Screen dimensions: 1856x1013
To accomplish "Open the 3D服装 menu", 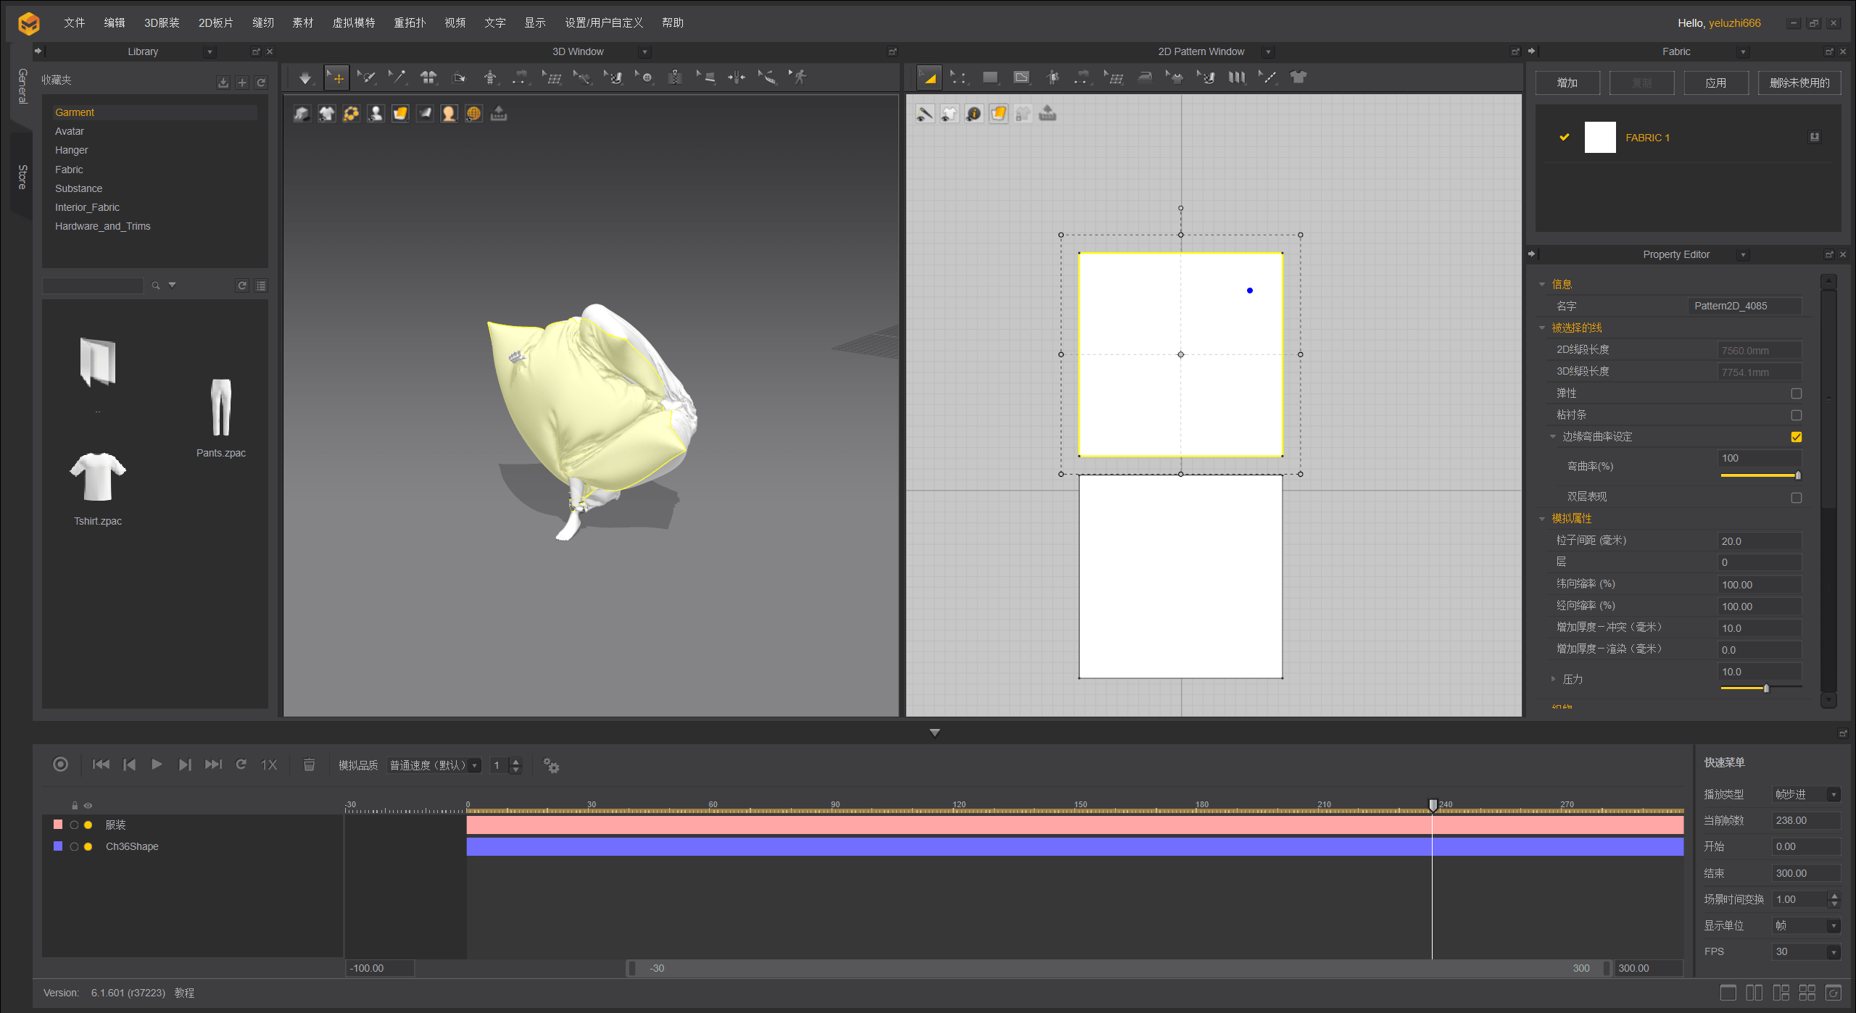I will coord(162,22).
